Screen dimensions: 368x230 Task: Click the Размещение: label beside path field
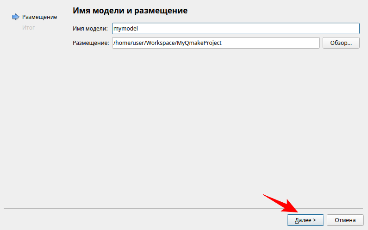[x=91, y=43]
